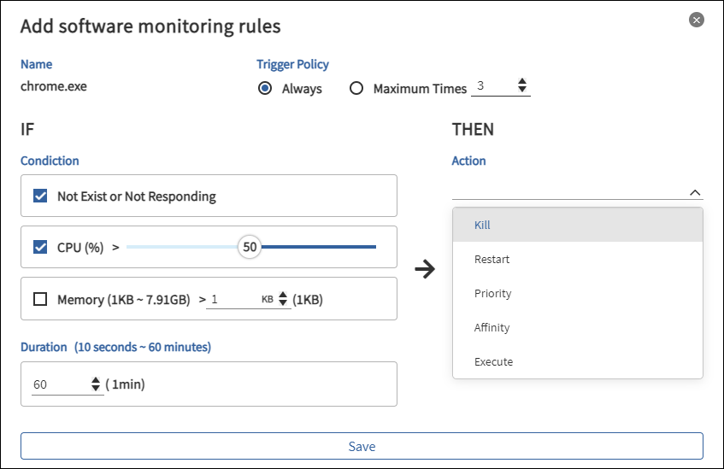
Task: Uncheck Not Exist or Not Responding
Action: click(x=40, y=196)
